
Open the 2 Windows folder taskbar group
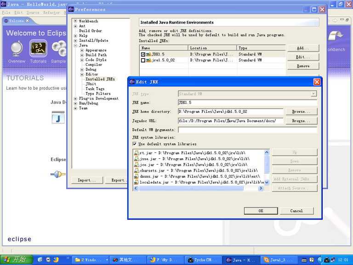click(91, 260)
